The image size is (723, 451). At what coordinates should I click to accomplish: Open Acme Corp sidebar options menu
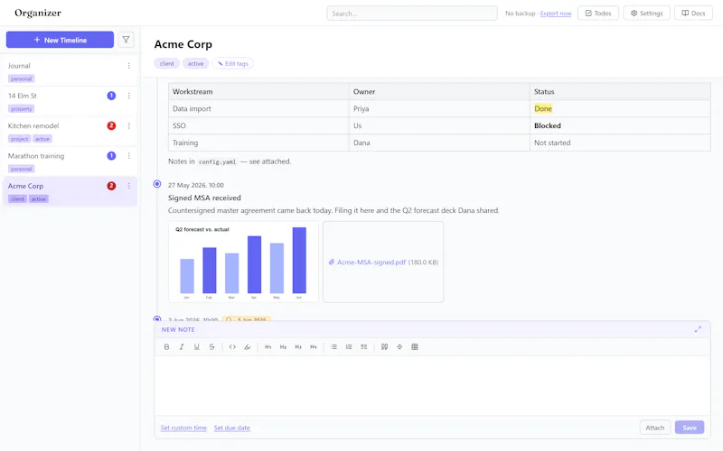coord(129,186)
